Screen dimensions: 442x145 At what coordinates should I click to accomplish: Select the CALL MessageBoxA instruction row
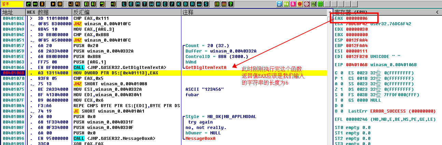pos(164,139)
